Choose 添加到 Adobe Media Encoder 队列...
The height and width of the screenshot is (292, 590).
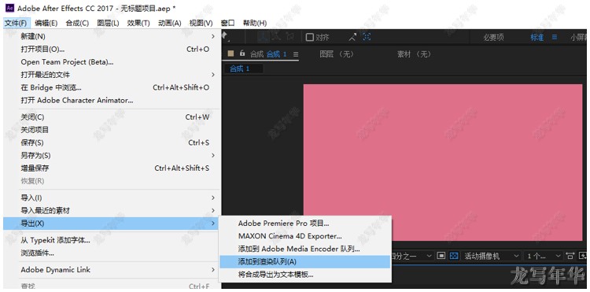click(305, 249)
